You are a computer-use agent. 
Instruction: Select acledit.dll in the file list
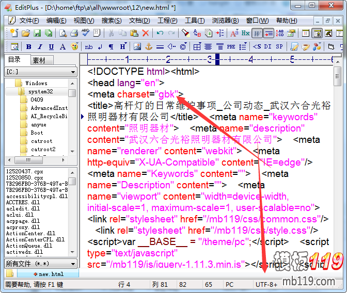[23, 208]
